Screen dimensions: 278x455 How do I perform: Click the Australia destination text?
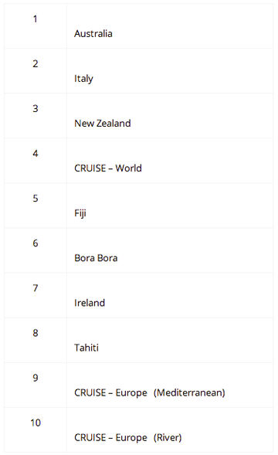pyautogui.click(x=93, y=34)
